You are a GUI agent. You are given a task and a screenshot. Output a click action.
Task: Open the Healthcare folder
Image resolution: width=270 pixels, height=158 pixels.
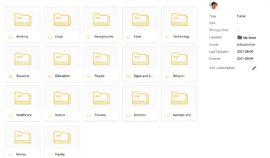(x=23, y=103)
